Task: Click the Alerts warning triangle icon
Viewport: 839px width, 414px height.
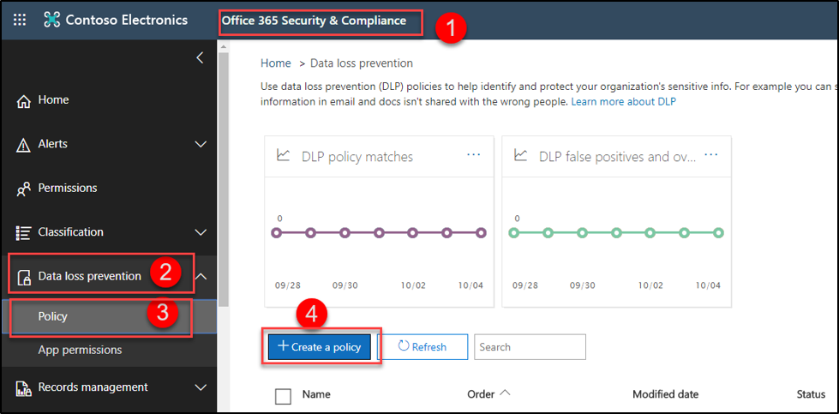Action: 24,145
